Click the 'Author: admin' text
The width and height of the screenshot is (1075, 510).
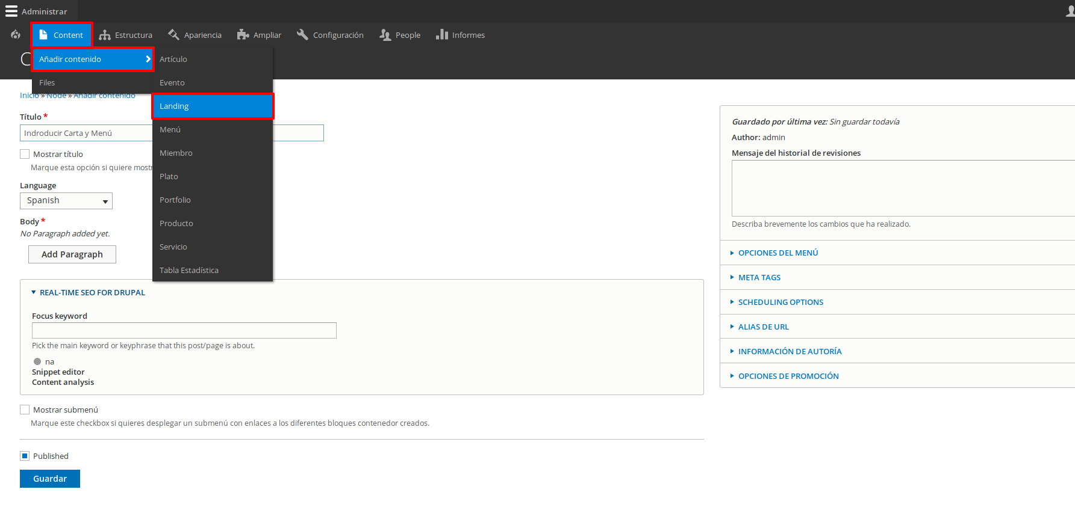click(758, 138)
